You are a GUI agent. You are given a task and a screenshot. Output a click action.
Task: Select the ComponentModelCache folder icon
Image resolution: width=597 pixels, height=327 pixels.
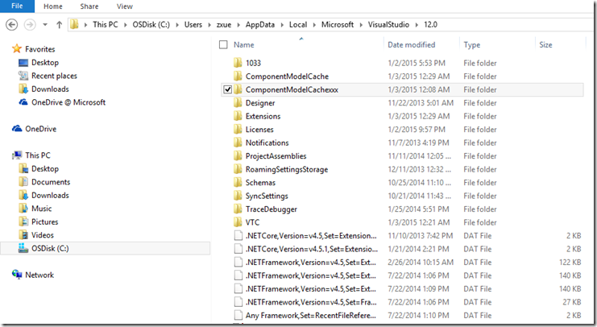tap(238, 77)
